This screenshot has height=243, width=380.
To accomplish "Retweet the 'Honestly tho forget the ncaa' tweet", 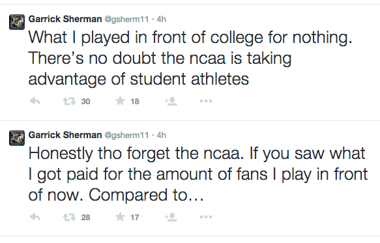I will click(x=69, y=217).
